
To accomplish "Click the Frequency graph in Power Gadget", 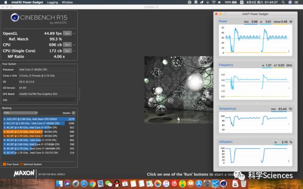I will click(x=255, y=84).
